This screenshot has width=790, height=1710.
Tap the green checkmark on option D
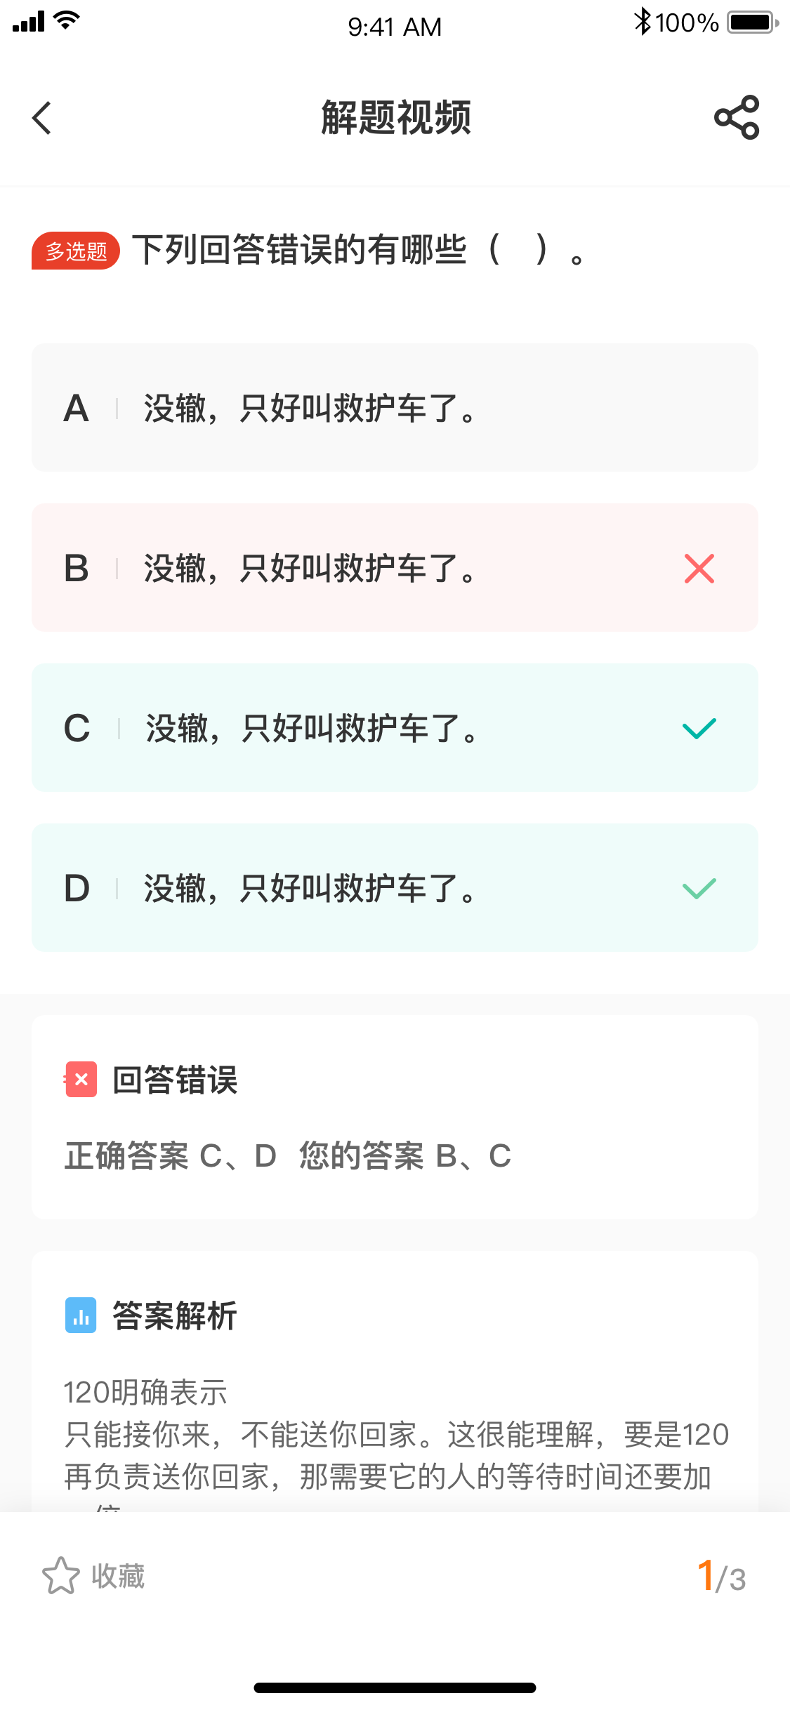point(699,889)
